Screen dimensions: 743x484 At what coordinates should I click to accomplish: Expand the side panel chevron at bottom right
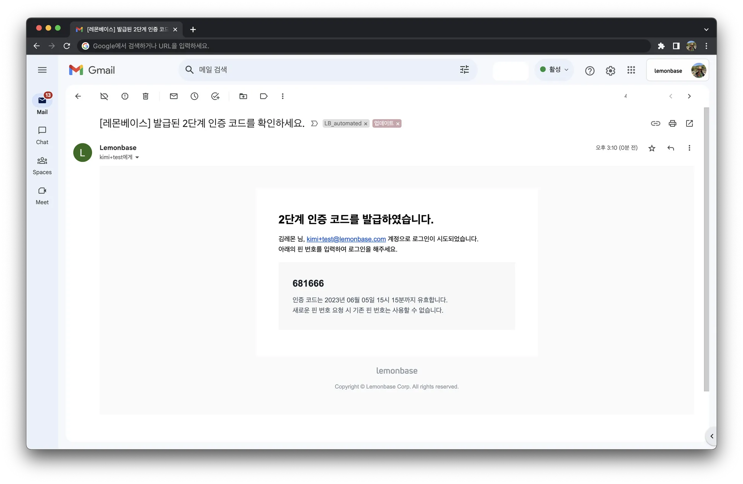pos(711,436)
